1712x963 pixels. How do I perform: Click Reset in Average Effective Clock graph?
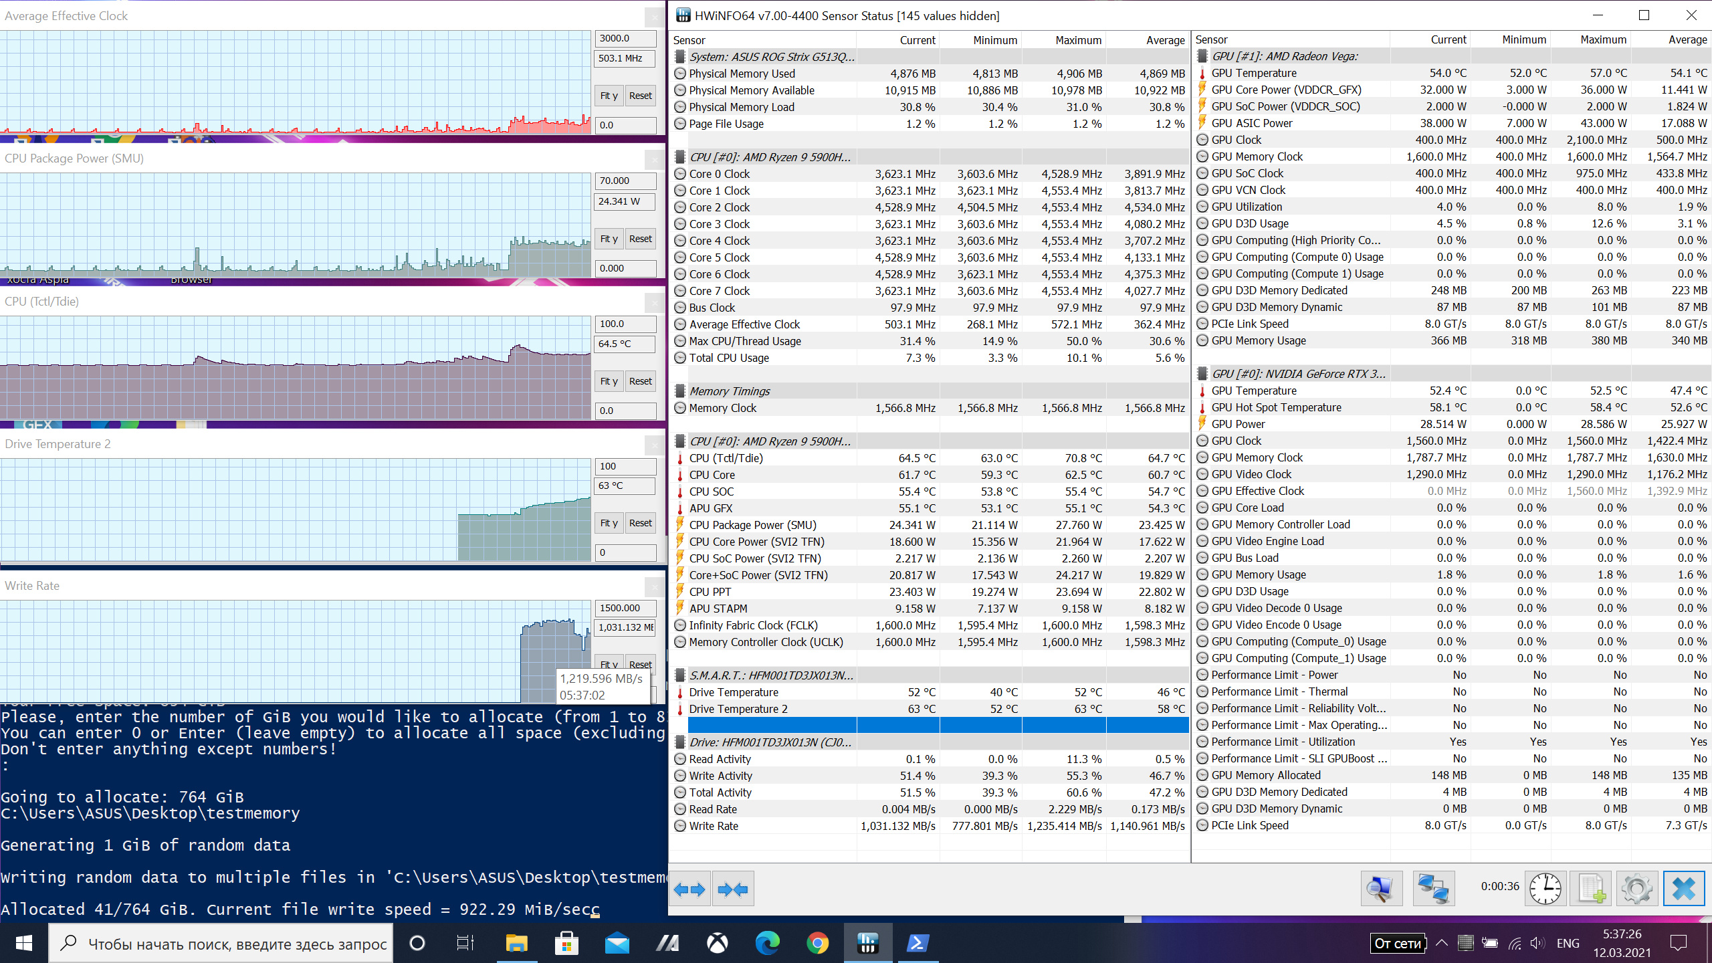pos(641,96)
